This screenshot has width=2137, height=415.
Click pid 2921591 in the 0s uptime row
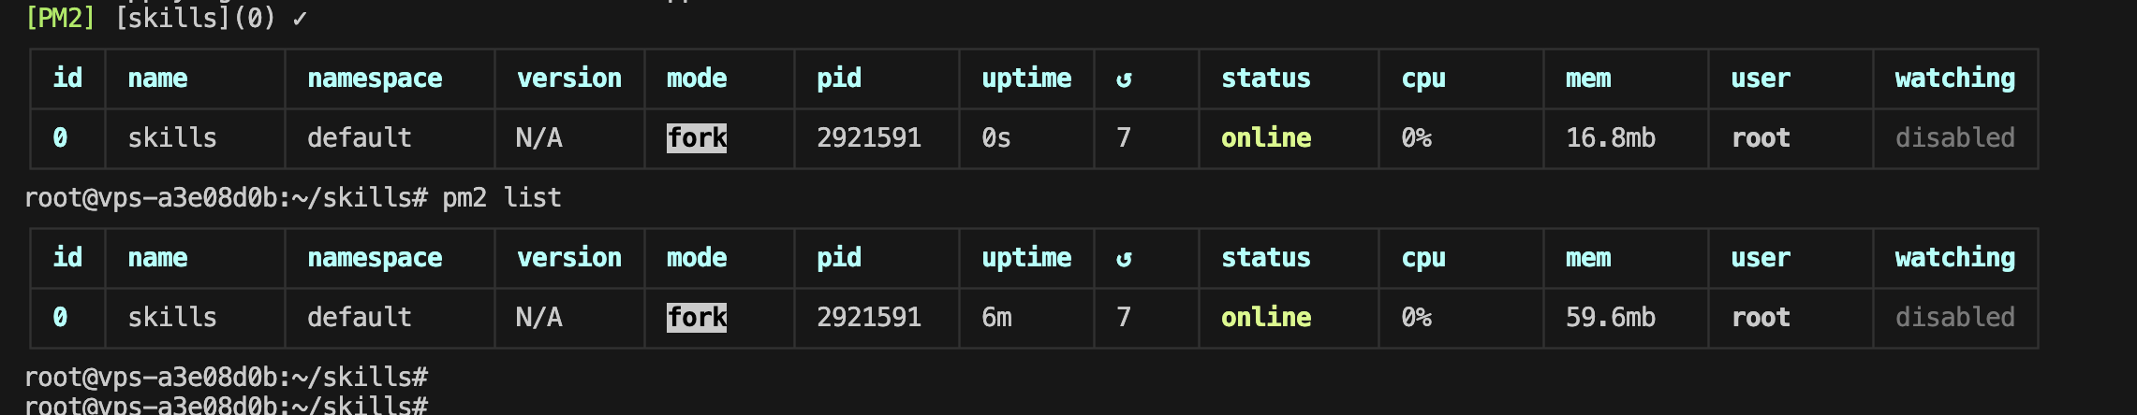pos(869,138)
